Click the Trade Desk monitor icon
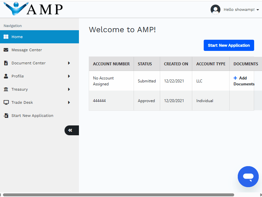 click(6, 102)
